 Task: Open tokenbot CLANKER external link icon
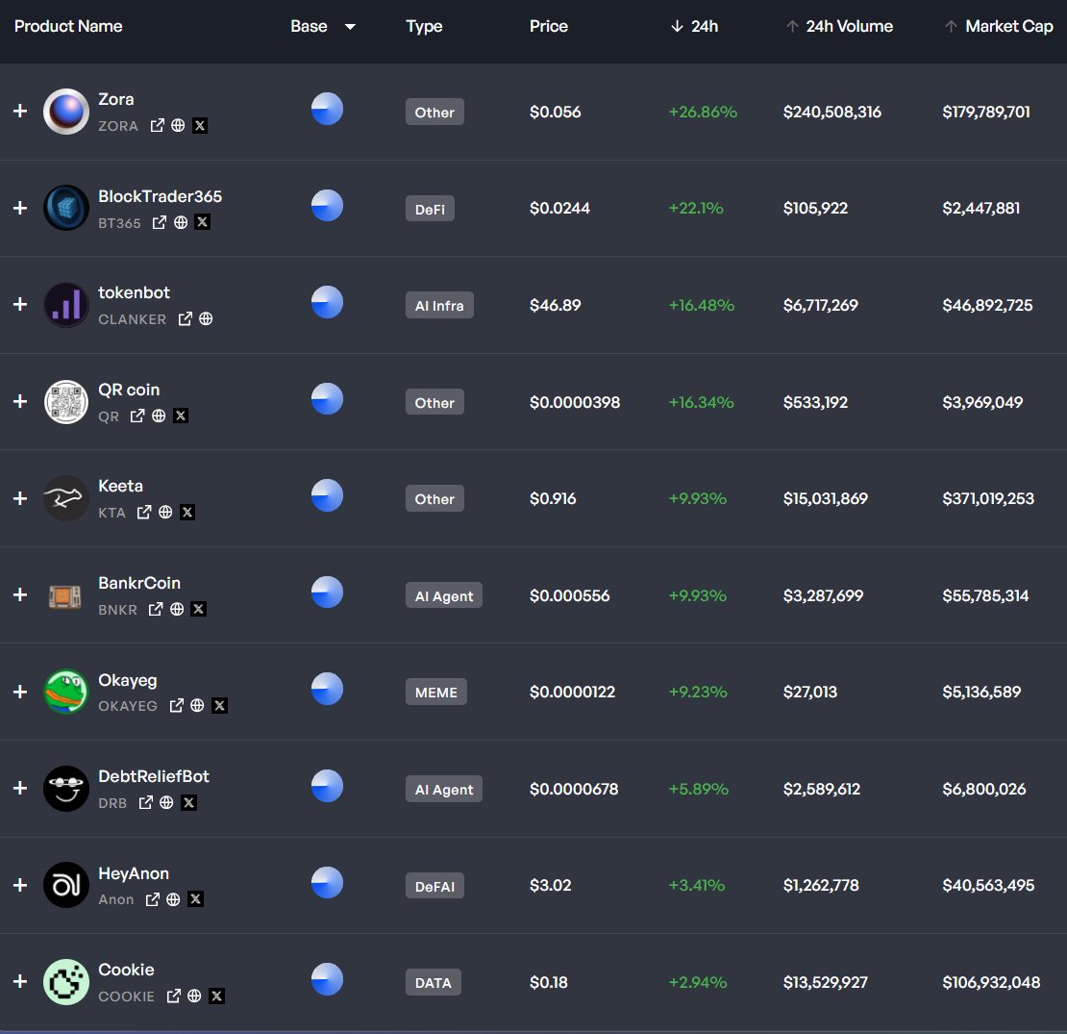tap(186, 319)
